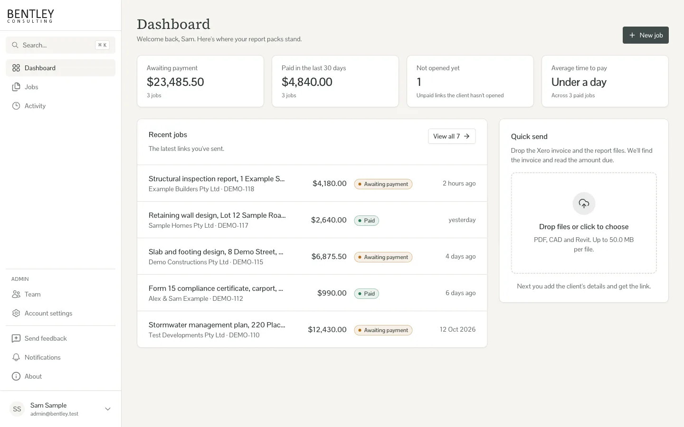Click the arrow icon beside View all 7
Image resolution: width=684 pixels, height=427 pixels.
pyautogui.click(x=467, y=136)
